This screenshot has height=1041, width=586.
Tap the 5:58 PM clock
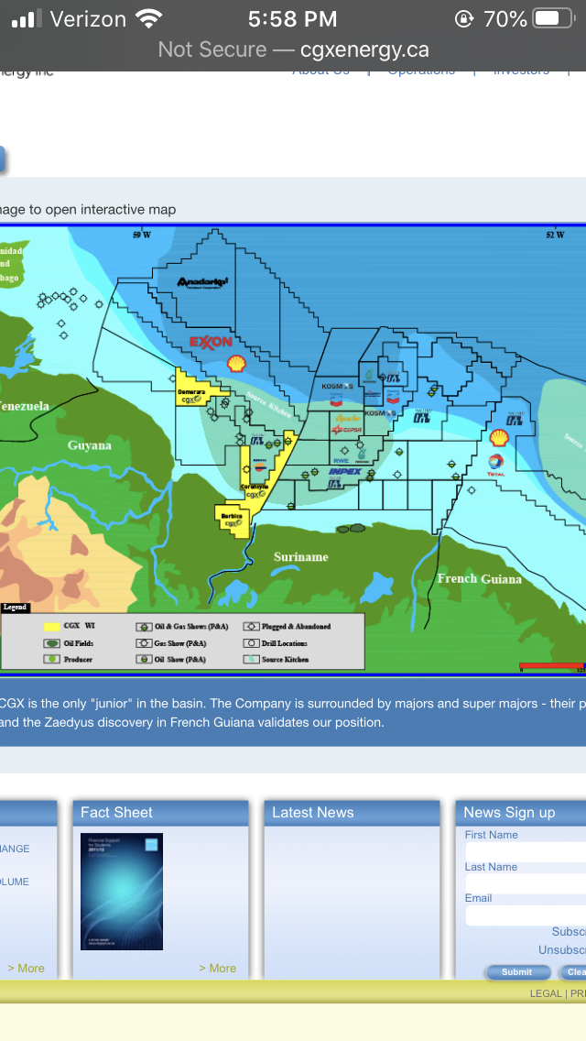(x=293, y=19)
